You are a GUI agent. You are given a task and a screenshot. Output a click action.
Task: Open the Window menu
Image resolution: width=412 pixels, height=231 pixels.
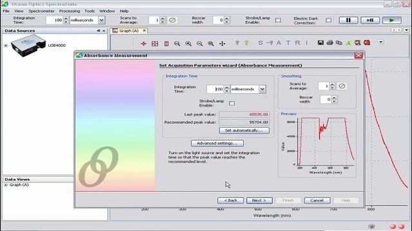coord(107,11)
